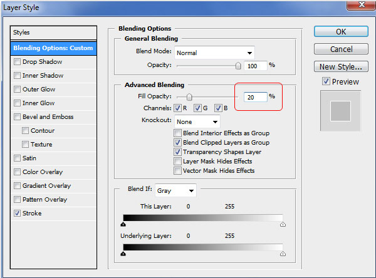Click the Fill Opacity value field
Image resolution: width=376 pixels, height=278 pixels.
[x=256, y=97]
